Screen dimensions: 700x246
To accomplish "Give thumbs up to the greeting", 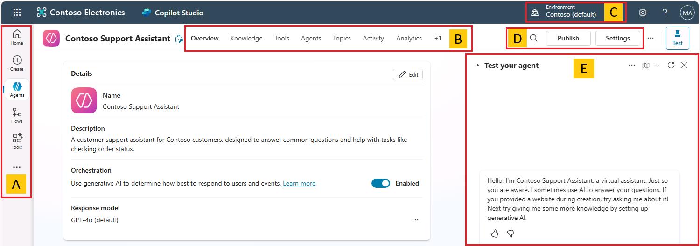I will coord(495,233).
